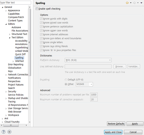Expand the Structured Text node

[10, 34]
